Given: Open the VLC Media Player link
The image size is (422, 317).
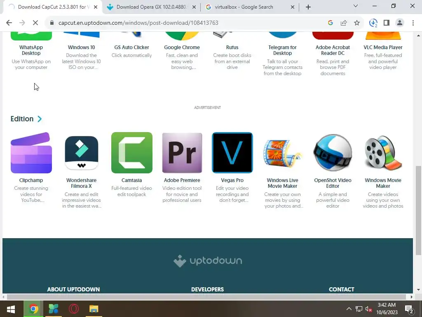Looking at the screenshot, I should click(x=383, y=47).
